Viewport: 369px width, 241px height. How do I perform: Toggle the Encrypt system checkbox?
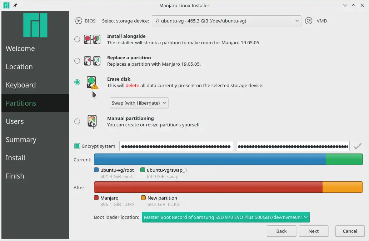pyautogui.click(x=77, y=146)
